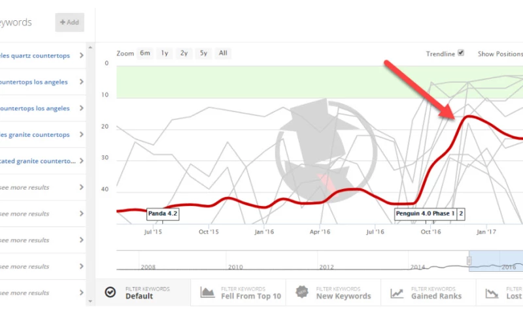Click the second 'see more results' text
The height and width of the screenshot is (313, 523).
pos(24,214)
